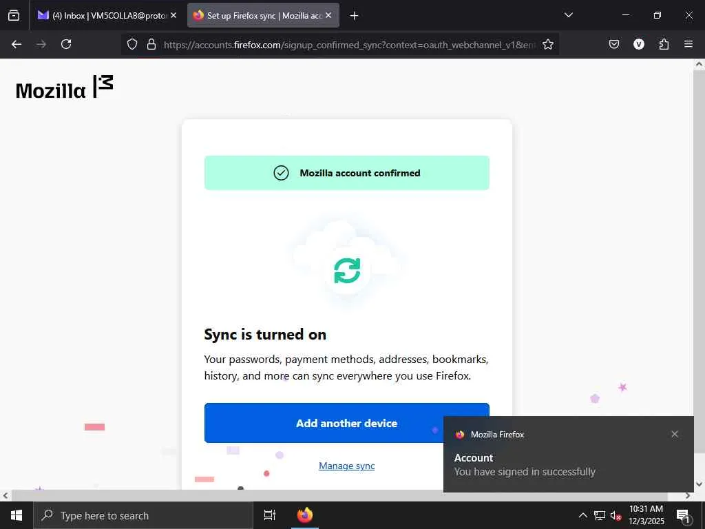Open the Action Center notifications icon
Image resolution: width=705 pixels, height=529 pixels.
coord(682,516)
